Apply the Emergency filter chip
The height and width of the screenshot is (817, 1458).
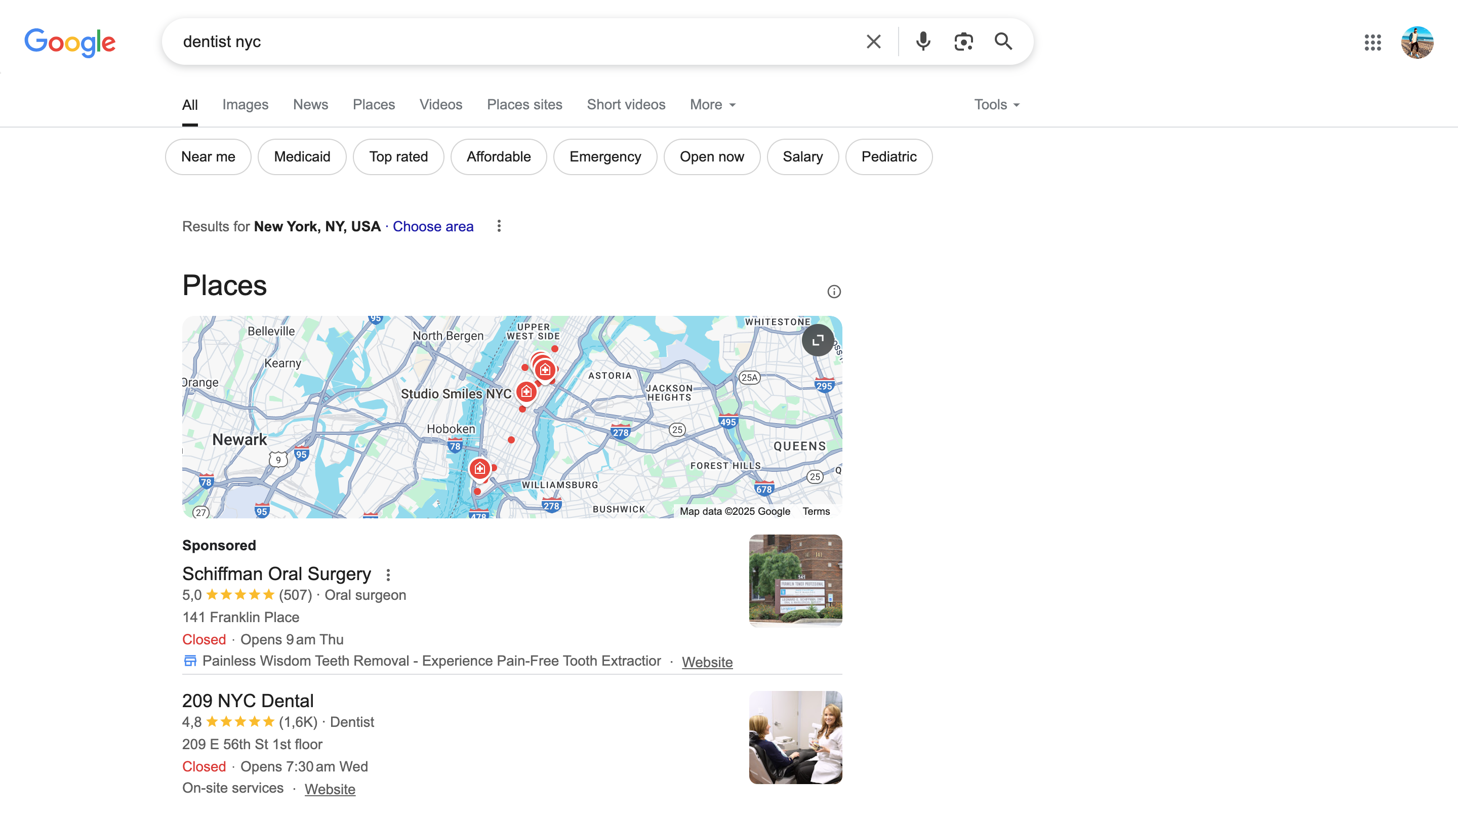point(605,157)
